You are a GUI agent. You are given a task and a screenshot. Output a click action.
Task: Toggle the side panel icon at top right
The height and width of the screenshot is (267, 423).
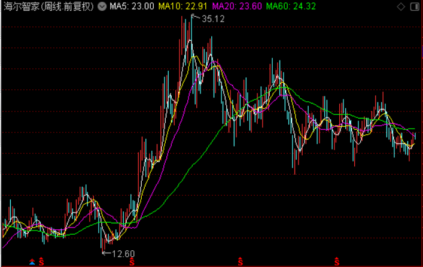click(415, 7)
